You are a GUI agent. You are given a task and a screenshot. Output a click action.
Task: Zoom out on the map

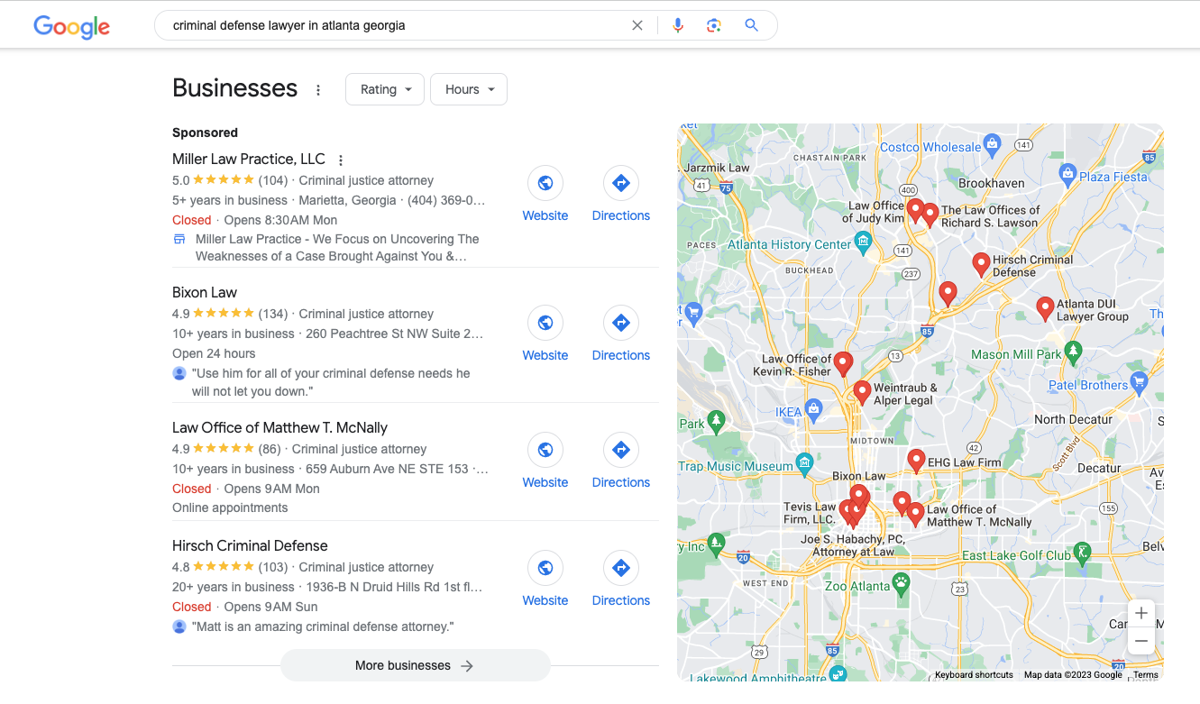[1141, 641]
